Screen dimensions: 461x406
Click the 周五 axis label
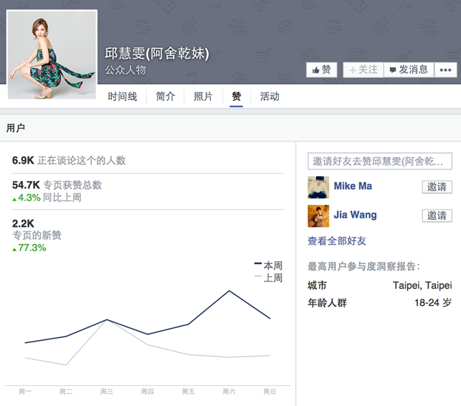(188, 392)
